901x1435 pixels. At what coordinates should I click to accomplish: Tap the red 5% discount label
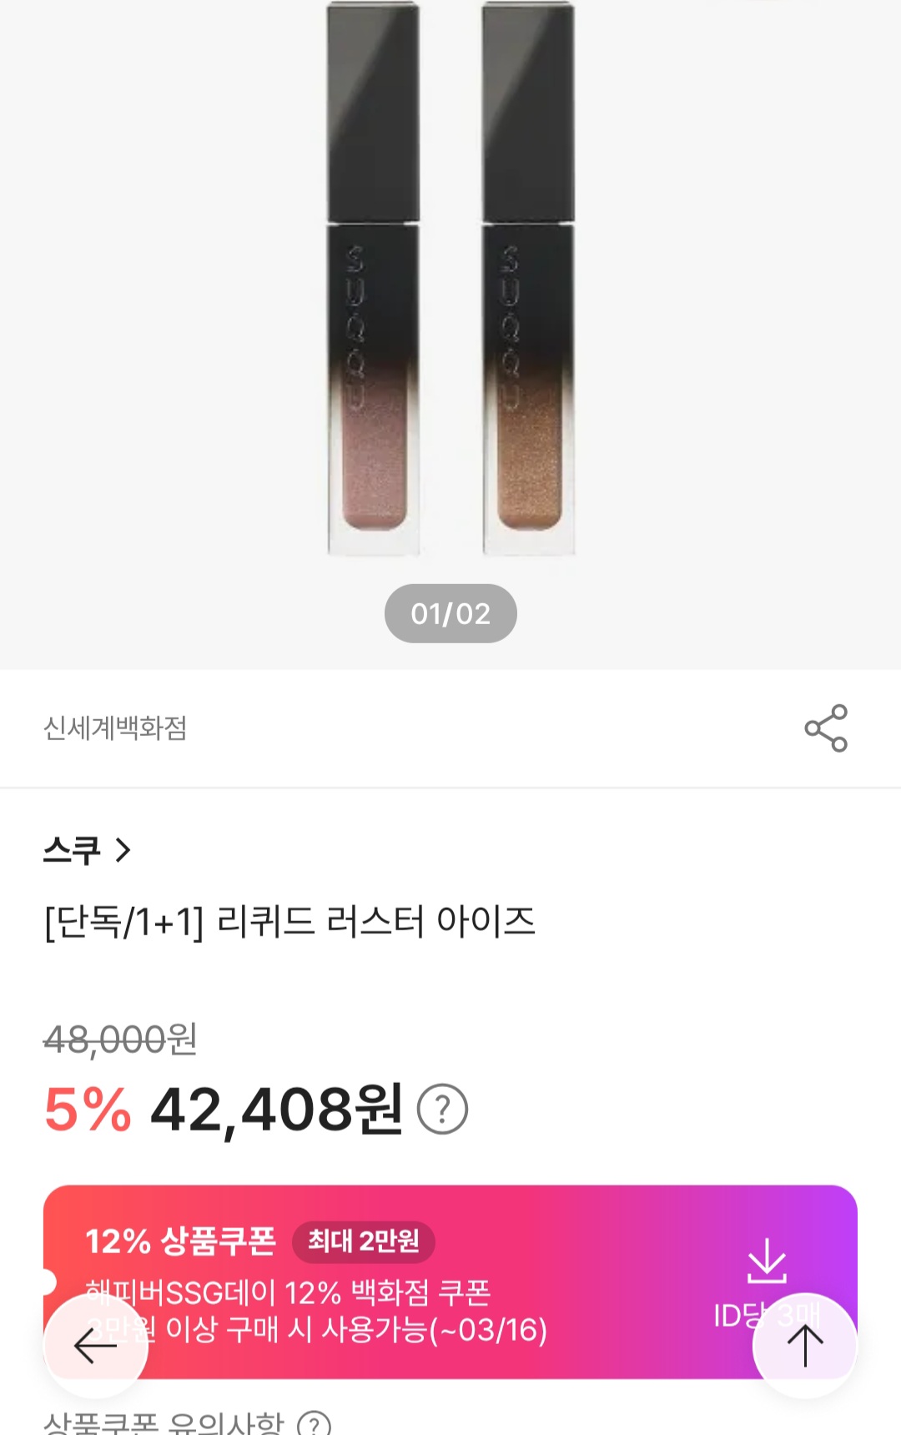click(88, 1110)
